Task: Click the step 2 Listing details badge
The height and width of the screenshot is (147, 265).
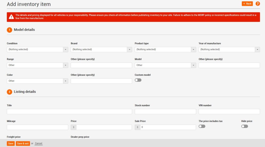Action: pyautogui.click(x=9, y=92)
